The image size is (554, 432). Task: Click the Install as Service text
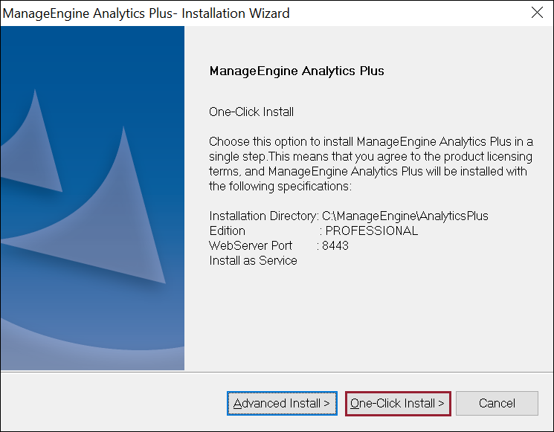point(253,261)
